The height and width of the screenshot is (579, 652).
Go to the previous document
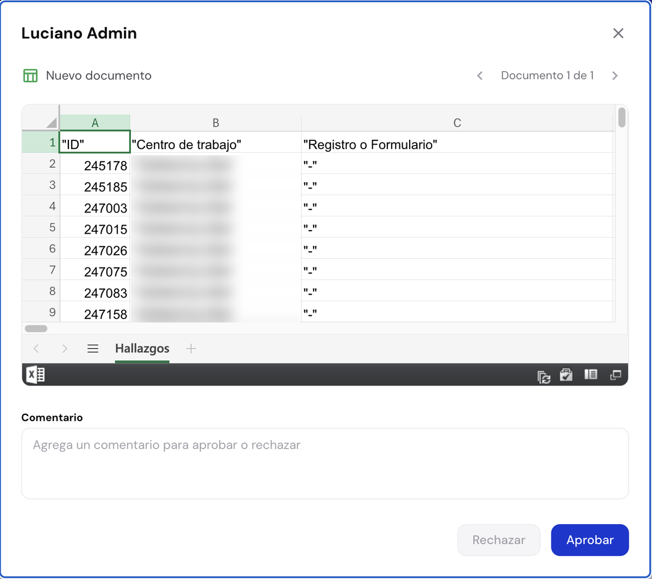(480, 76)
